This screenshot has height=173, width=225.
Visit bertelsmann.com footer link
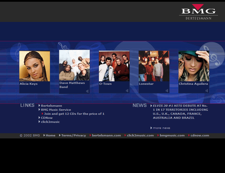tap(106, 136)
